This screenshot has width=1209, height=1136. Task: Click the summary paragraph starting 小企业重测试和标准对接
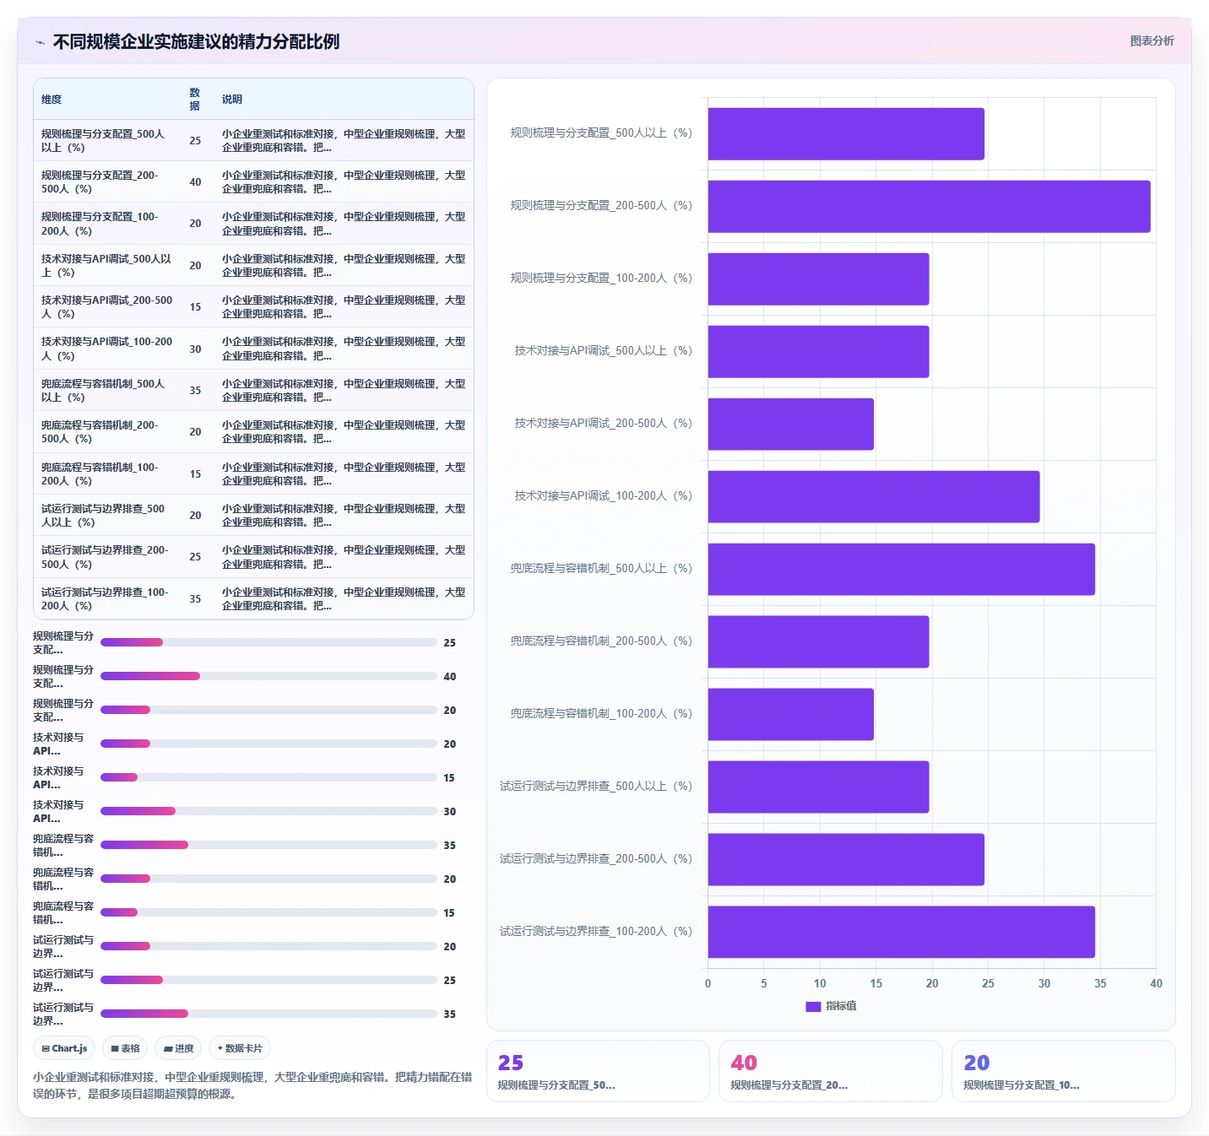pos(252,1085)
